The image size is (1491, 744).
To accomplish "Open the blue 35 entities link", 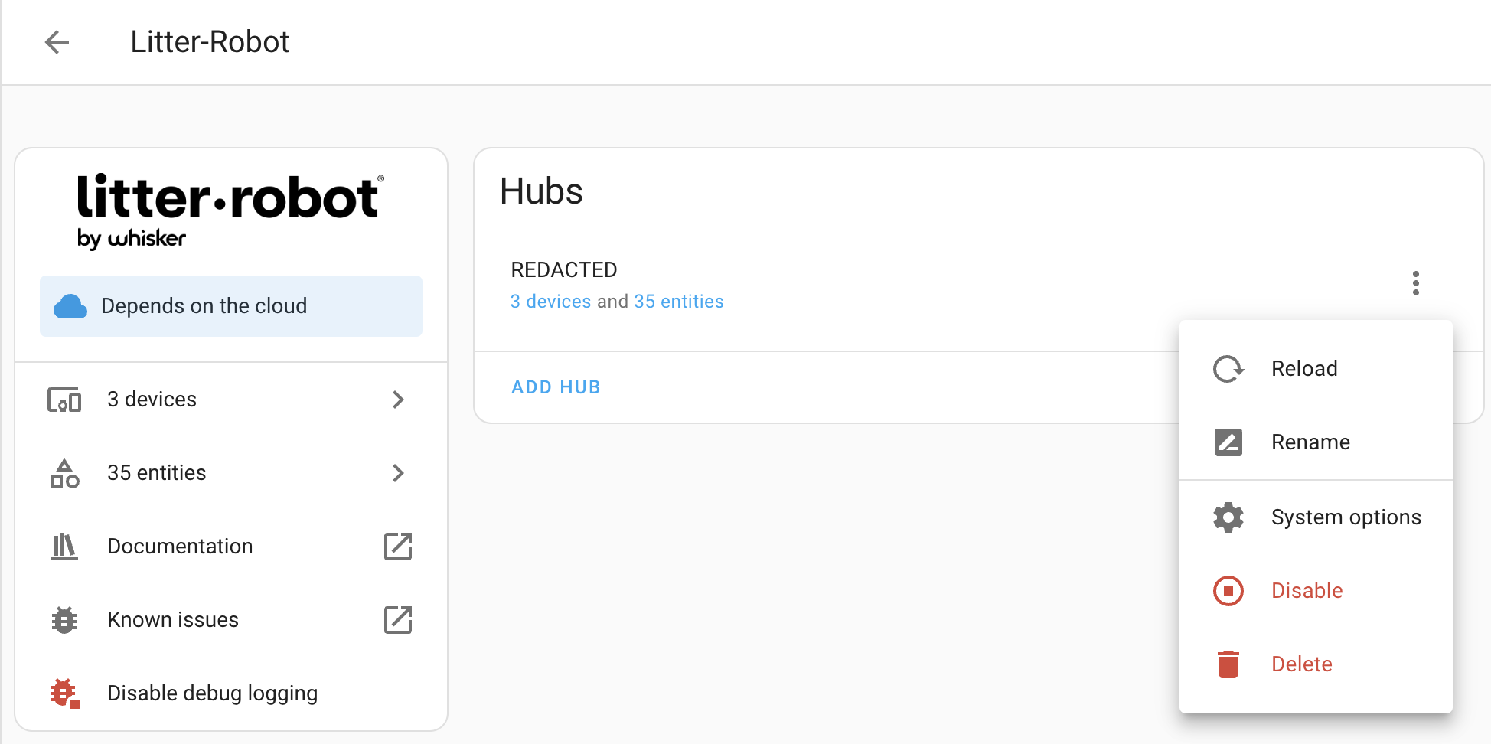I will point(678,302).
